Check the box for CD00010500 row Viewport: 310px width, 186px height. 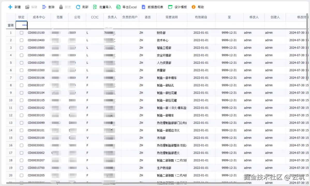pos(21,48)
